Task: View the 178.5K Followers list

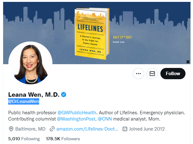Action: (63, 139)
